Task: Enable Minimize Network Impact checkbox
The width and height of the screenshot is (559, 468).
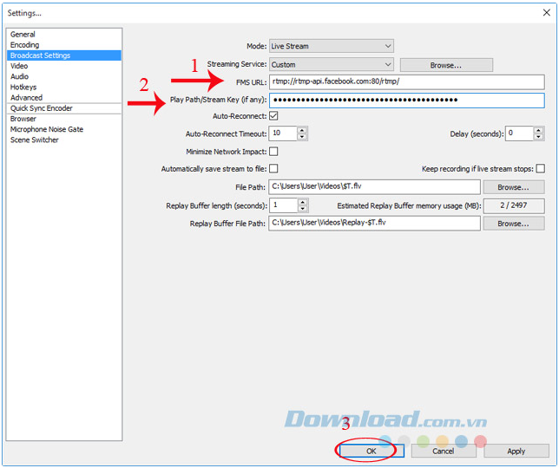Action: [x=273, y=152]
